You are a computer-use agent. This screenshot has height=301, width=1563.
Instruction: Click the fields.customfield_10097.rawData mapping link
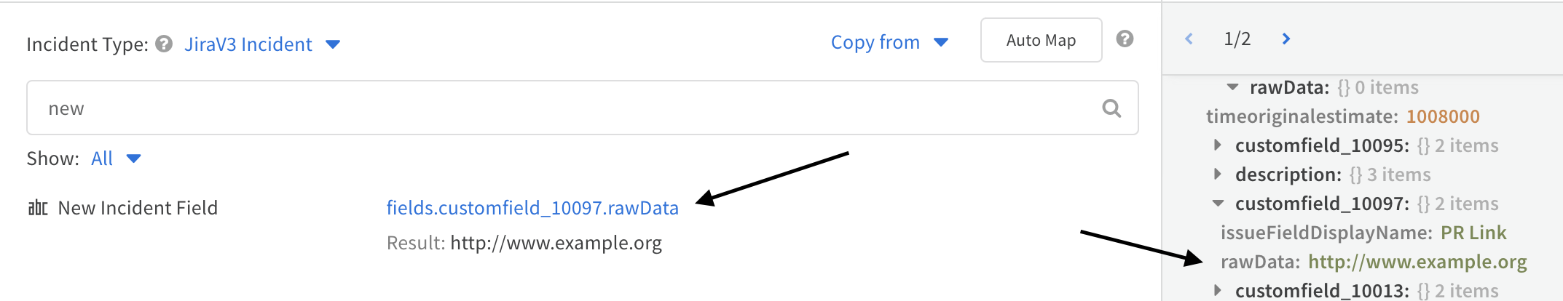532,208
